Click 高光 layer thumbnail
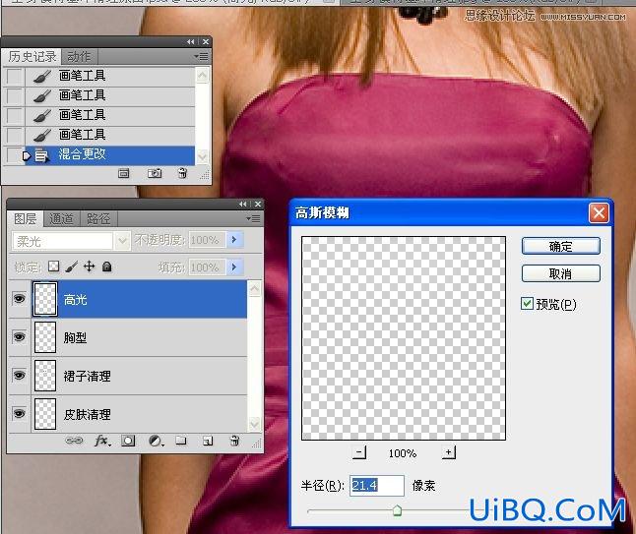 coord(45,299)
